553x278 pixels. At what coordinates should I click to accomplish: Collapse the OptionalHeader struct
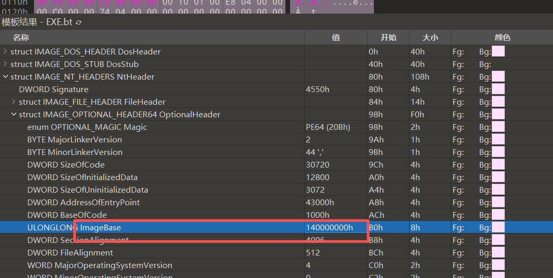point(14,115)
